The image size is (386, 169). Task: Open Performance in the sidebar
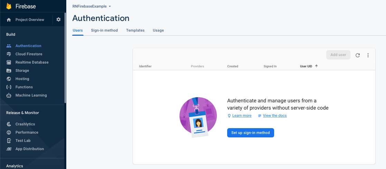coord(27,133)
